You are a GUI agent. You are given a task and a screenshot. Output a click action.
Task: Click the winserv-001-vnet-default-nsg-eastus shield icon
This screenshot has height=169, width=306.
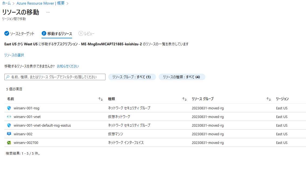click(9, 125)
